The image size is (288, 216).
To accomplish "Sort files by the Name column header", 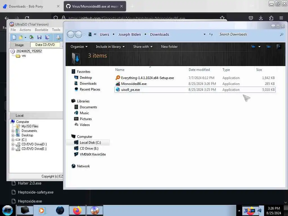I will pos(120,70).
